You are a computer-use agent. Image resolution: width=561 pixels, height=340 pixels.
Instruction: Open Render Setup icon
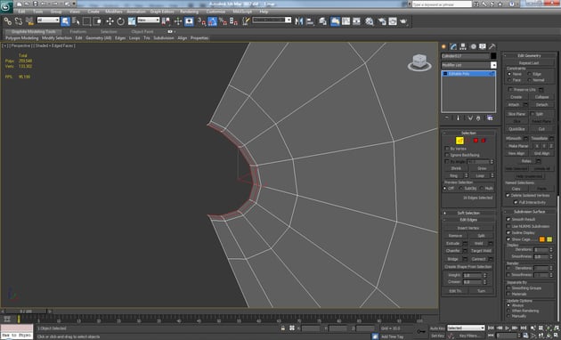click(x=382, y=21)
